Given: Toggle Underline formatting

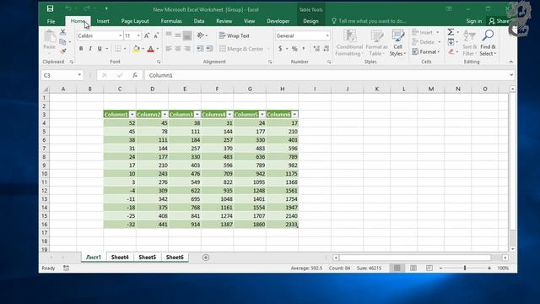Looking at the screenshot, I should 100,49.
